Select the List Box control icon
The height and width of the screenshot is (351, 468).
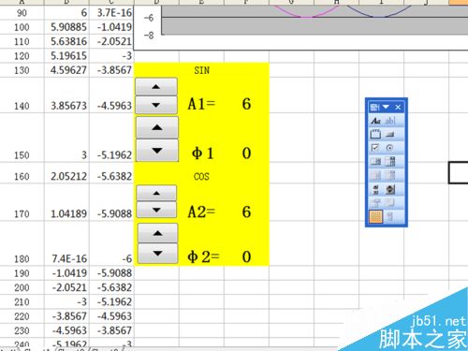tap(375, 162)
